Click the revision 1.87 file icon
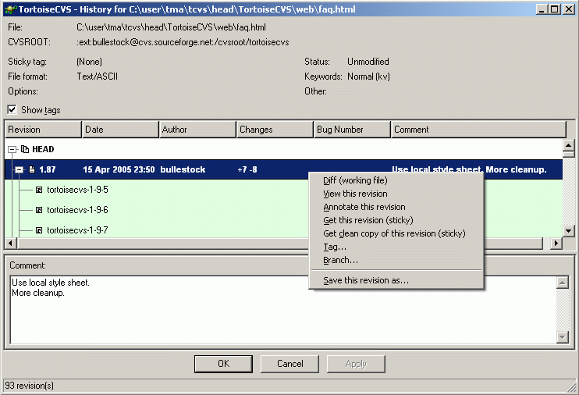 point(32,169)
